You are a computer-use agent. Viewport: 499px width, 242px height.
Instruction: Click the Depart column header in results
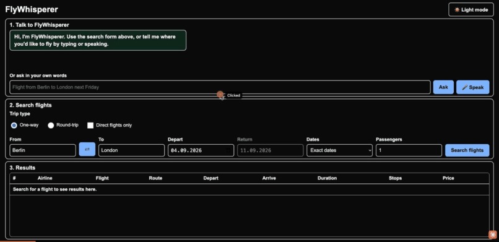[x=210, y=178]
